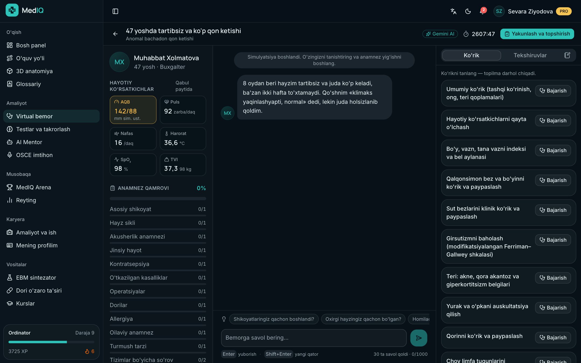The image size is (581, 363).
Task: Click the lightbulb hints icon
Action: (224, 319)
